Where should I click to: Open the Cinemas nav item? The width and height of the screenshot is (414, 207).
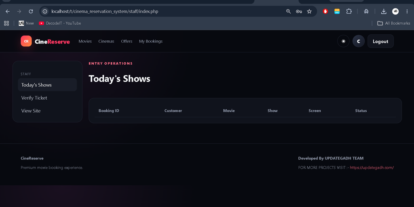[x=106, y=41]
